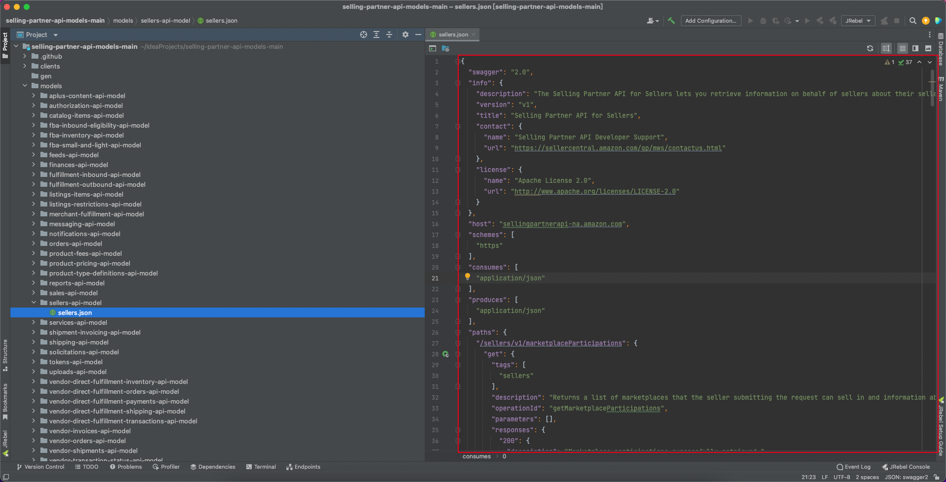This screenshot has width=946, height=482.
Task: Open the sellercentral contactus URL link
Action: pyautogui.click(x=618, y=148)
